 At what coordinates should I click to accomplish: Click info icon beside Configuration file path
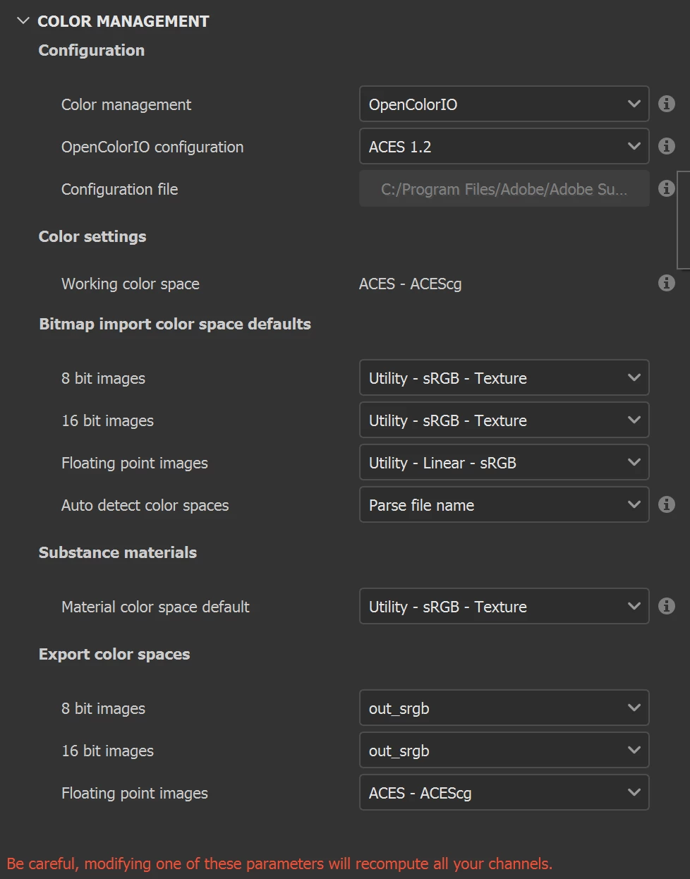coord(666,188)
